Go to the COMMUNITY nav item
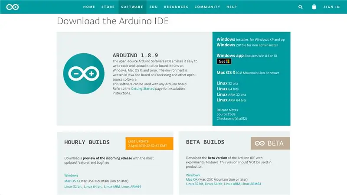This screenshot has width=347, height=195. [x=207, y=7]
